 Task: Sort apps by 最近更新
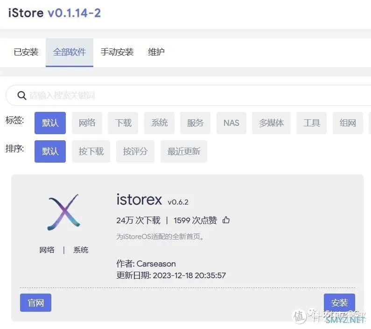(x=184, y=151)
